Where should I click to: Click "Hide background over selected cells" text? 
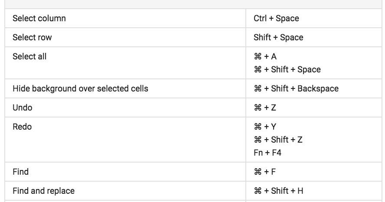coord(80,88)
